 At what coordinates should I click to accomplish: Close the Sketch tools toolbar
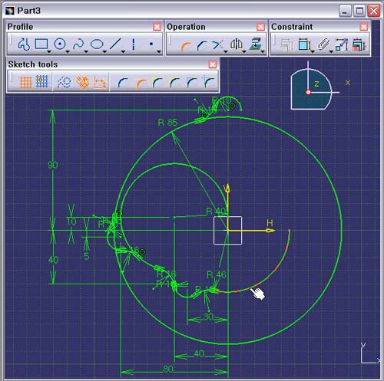click(213, 64)
